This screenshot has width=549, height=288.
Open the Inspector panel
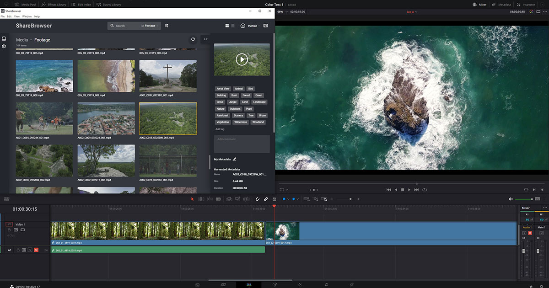[x=525, y=4]
